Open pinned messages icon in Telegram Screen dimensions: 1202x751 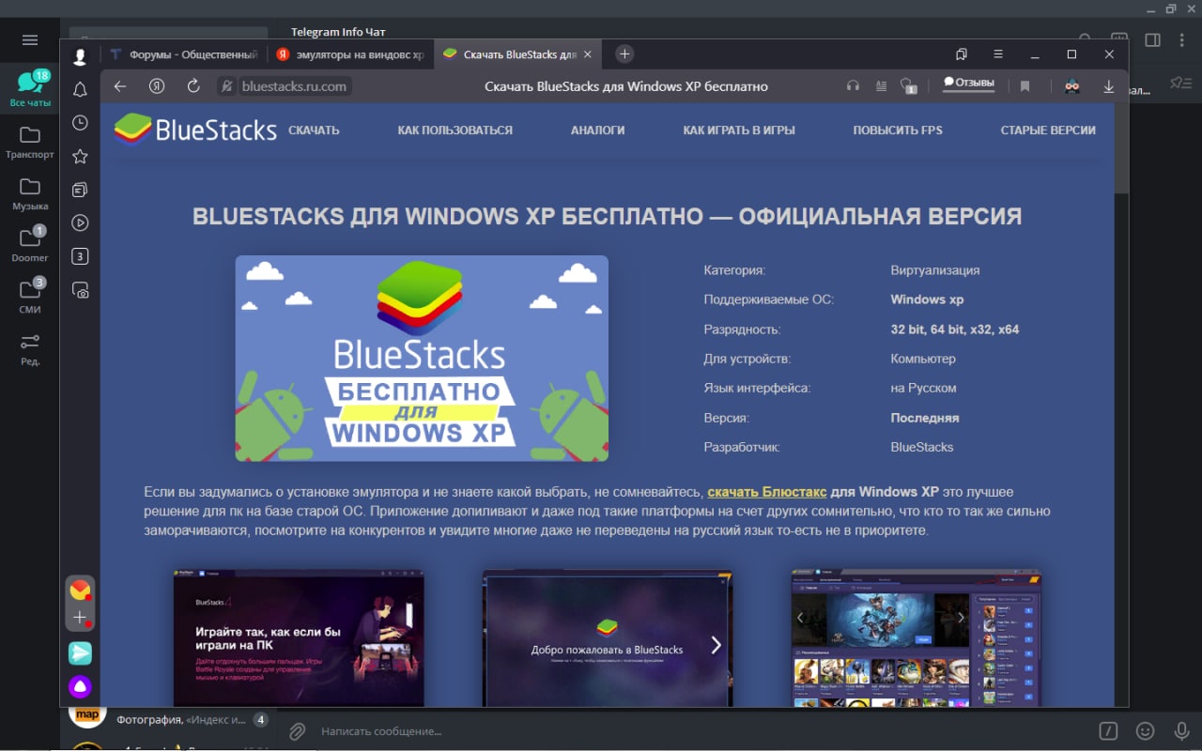[1180, 84]
